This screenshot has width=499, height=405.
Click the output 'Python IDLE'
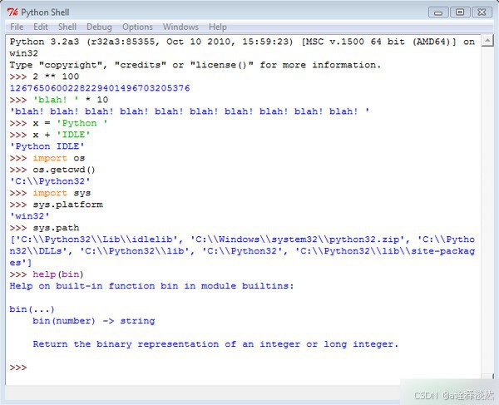(x=47, y=146)
